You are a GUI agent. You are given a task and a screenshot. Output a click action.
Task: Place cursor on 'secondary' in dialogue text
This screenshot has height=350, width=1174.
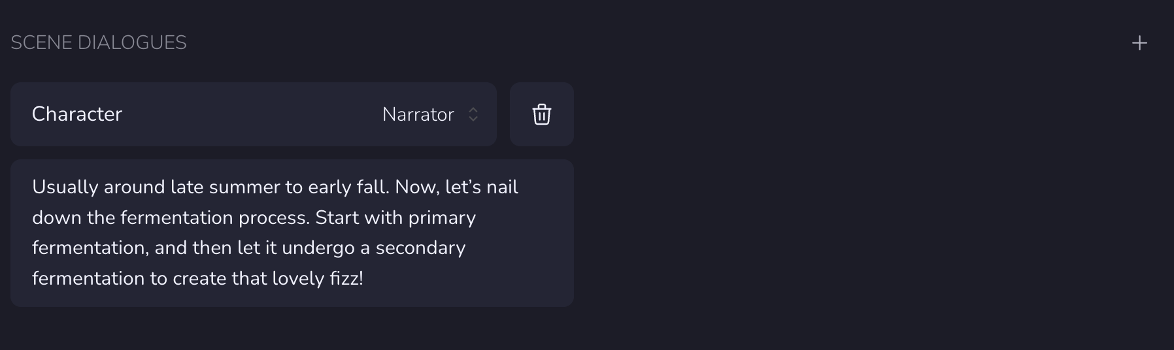[x=420, y=248]
